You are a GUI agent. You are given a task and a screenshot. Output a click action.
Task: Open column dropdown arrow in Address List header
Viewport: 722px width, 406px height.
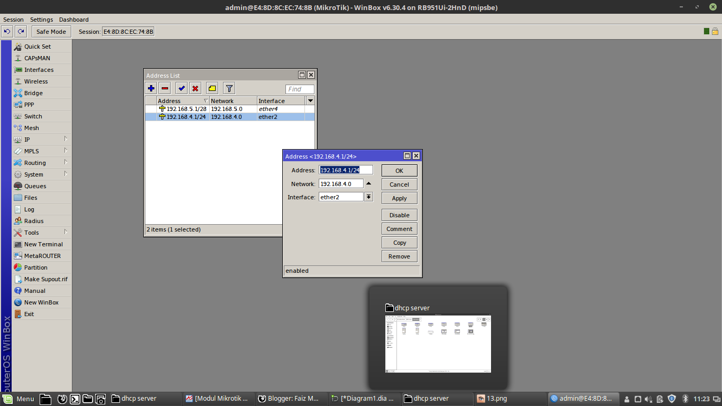[x=310, y=100]
